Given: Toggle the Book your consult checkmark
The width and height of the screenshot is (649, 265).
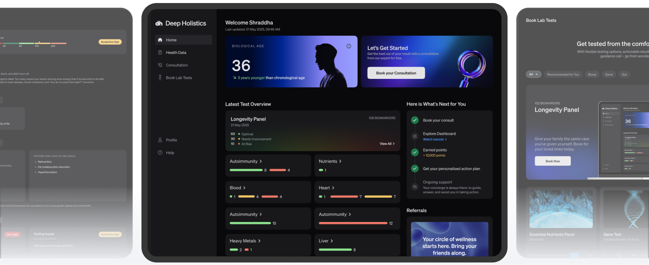Looking at the screenshot, I should click(415, 120).
